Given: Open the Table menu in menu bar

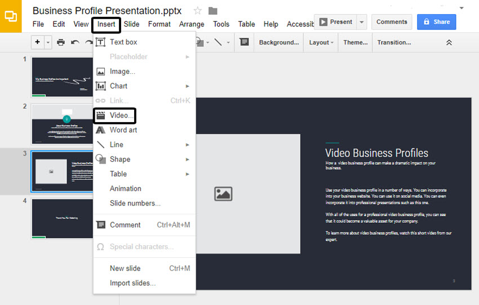Looking at the screenshot, I should coord(246,24).
